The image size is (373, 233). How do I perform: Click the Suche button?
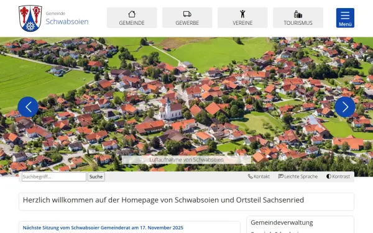click(96, 176)
